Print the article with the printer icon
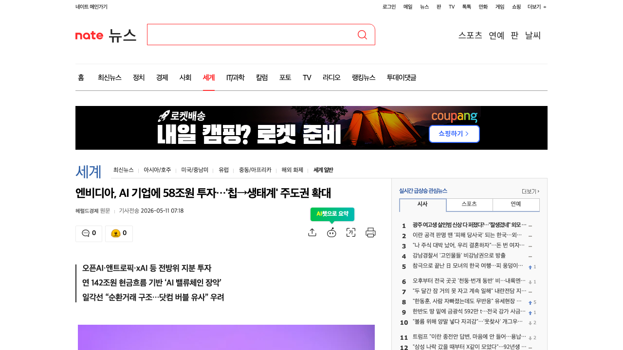The width and height of the screenshot is (623, 350). [x=370, y=232]
